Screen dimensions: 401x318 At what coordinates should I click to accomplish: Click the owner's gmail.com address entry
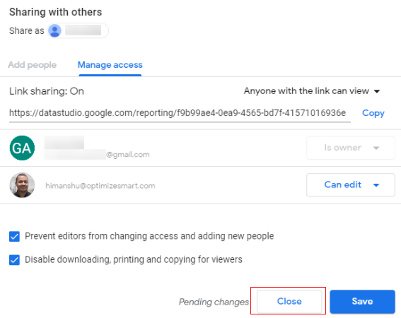tap(97, 154)
